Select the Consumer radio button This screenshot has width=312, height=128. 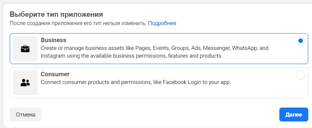(x=300, y=75)
